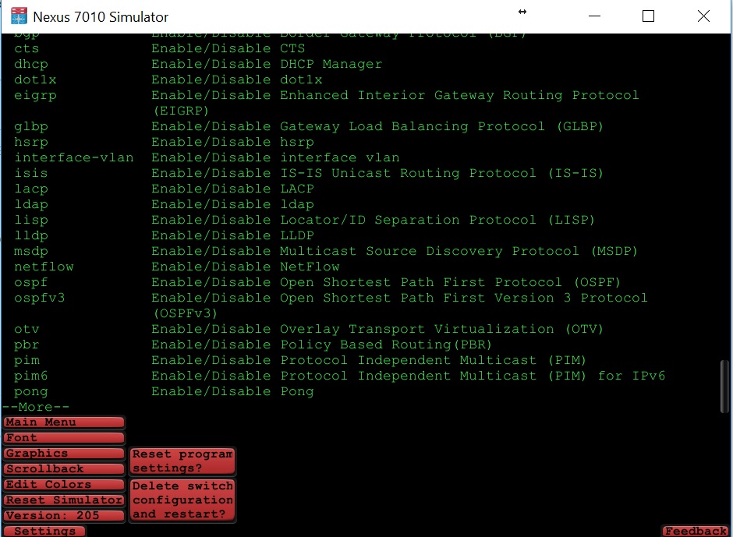
Task: Click the 'glbp' feature name
Action: click(31, 127)
